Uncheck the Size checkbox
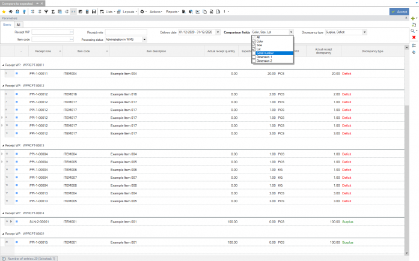The image size is (419, 261). pos(254,46)
